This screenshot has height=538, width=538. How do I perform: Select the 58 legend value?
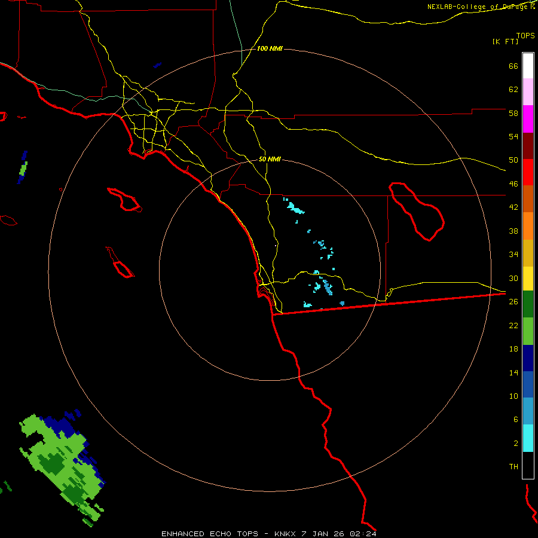[513, 113]
